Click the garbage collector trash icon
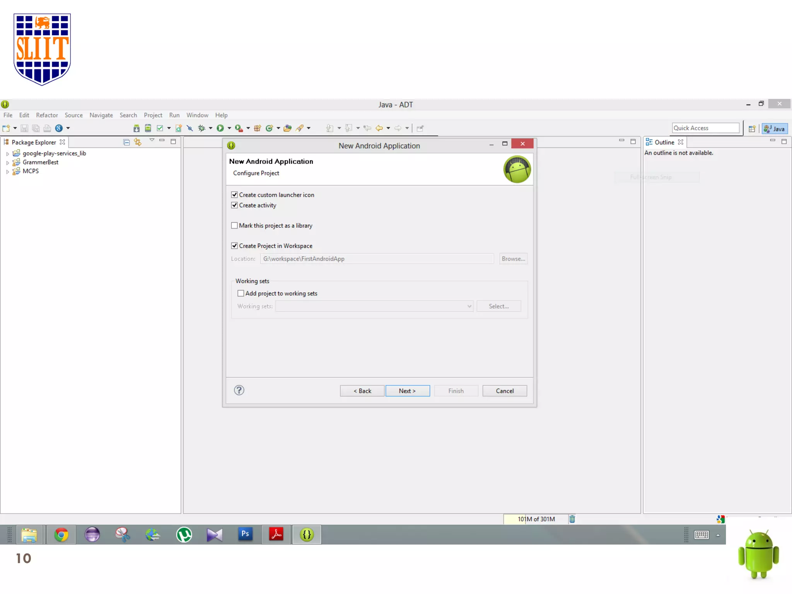This screenshot has height=594, width=792. tap(572, 519)
